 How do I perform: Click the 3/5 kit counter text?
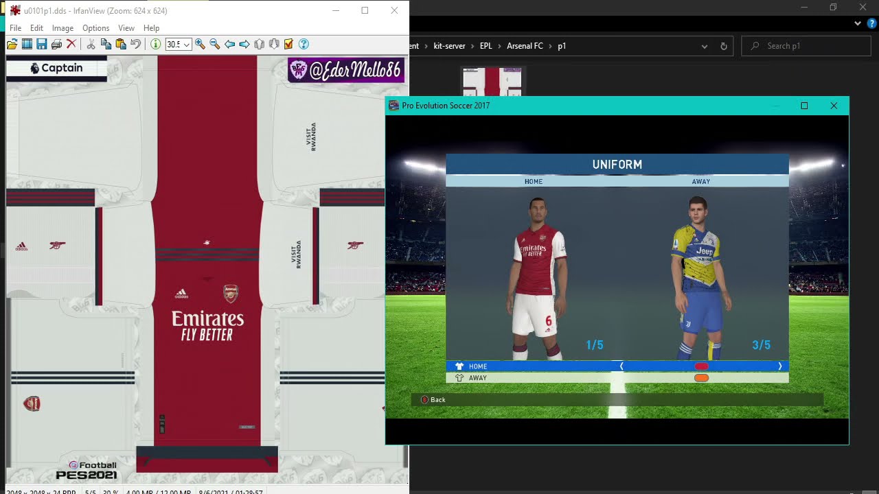(x=762, y=345)
